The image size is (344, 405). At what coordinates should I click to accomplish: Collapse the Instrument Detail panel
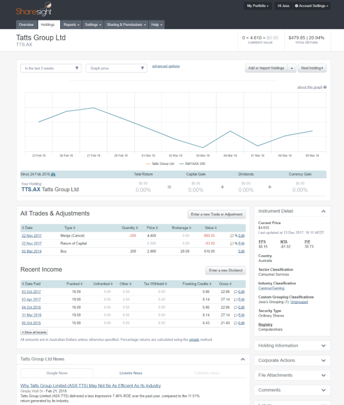coord(323,211)
